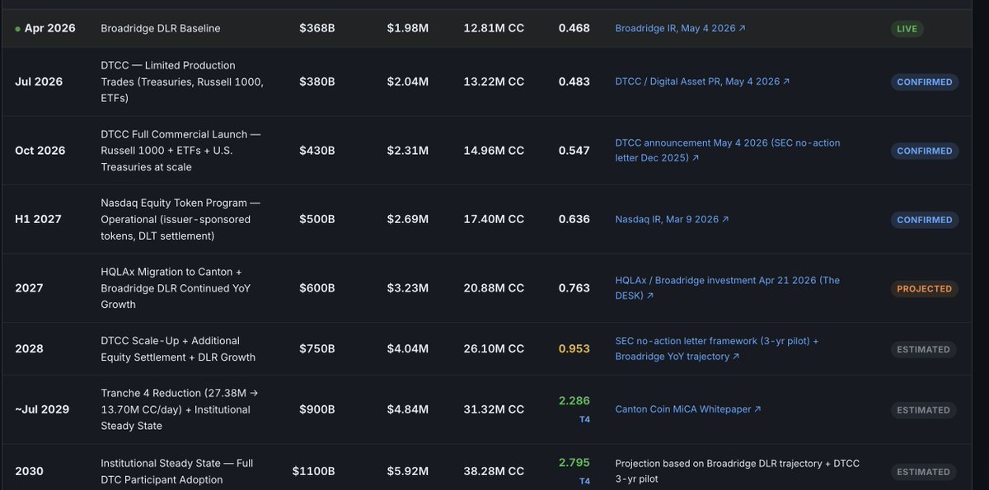
Task: Click the ESTIMATED badge in ~Jul 2029 row
Action: coord(923,410)
